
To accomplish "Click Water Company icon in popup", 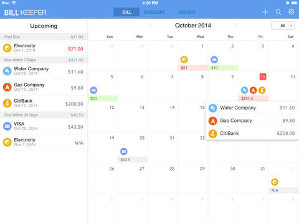I will (x=213, y=108).
